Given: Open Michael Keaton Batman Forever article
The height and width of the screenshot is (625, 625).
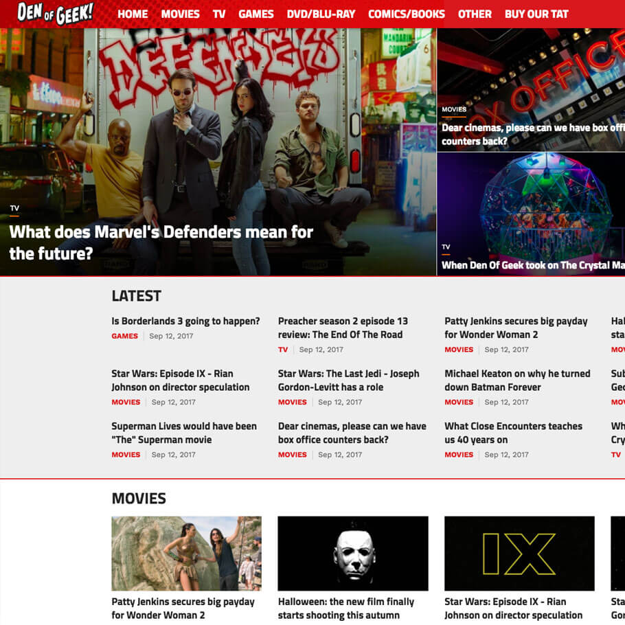Looking at the screenshot, I should [516, 380].
